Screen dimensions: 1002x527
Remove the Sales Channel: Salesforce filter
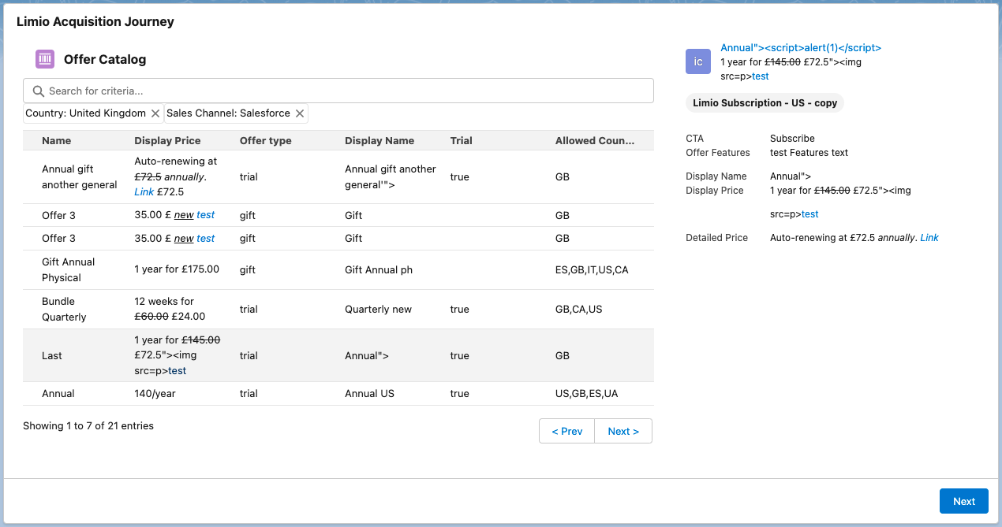coord(300,113)
